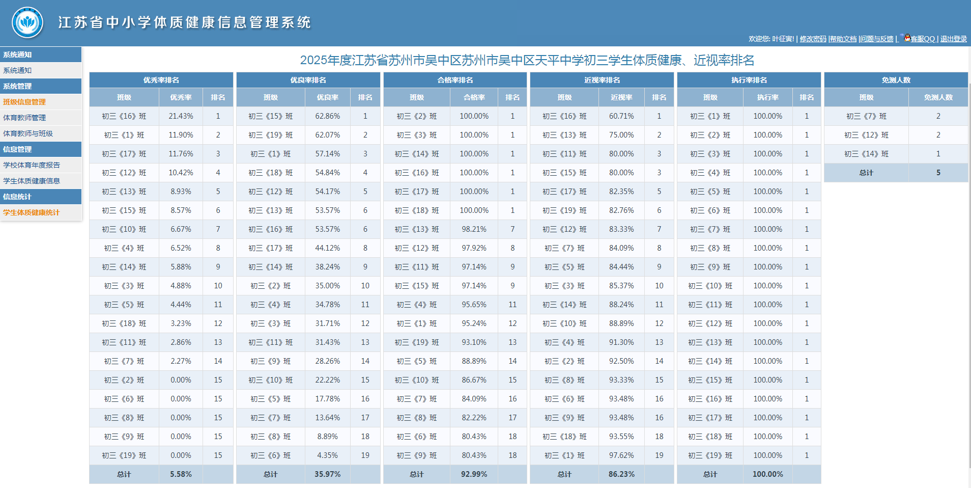Click the 执行率排名 table header

pos(749,80)
